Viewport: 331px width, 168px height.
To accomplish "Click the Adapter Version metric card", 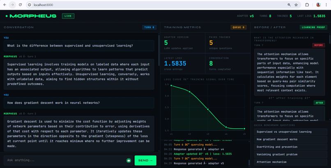I will [183, 43].
